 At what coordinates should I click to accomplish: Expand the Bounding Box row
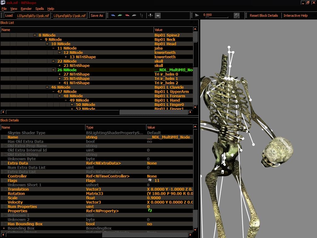[x=4, y=228]
